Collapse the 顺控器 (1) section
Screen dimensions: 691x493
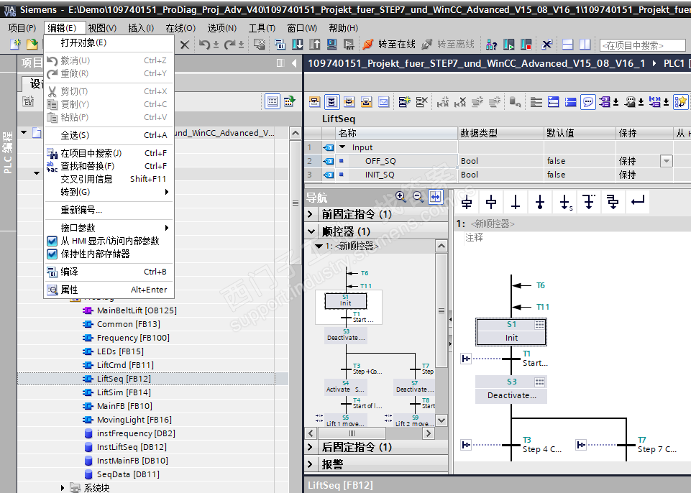pos(311,231)
